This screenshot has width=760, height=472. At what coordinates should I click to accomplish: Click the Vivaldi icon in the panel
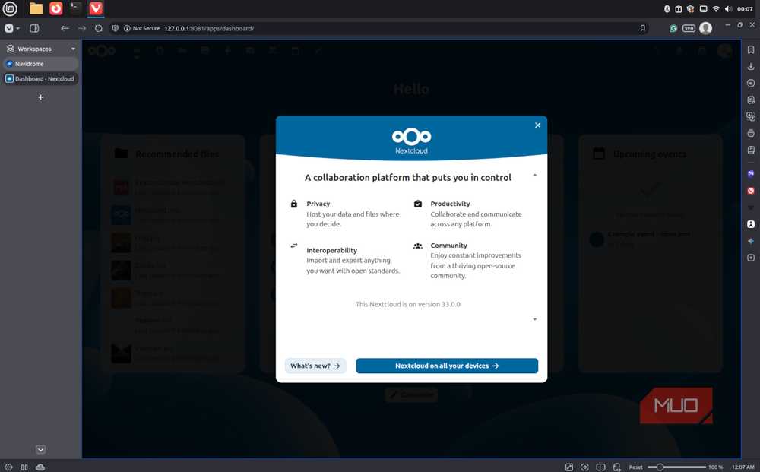tap(96, 8)
